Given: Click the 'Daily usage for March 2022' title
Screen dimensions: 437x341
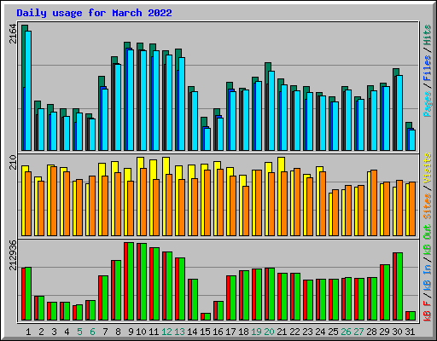Looking at the screenshot, I should [x=94, y=13].
